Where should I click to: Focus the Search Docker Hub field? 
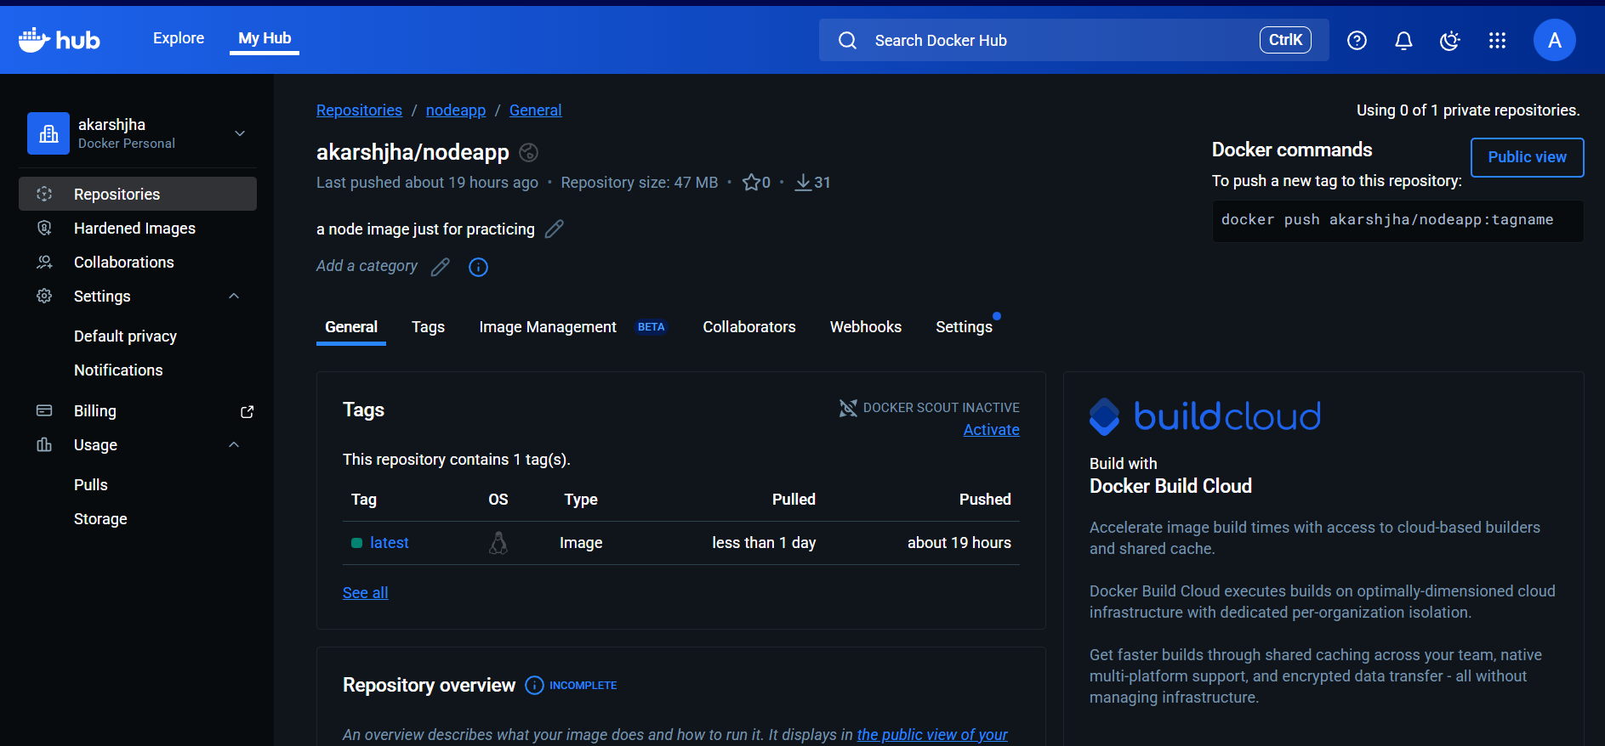click(1073, 40)
